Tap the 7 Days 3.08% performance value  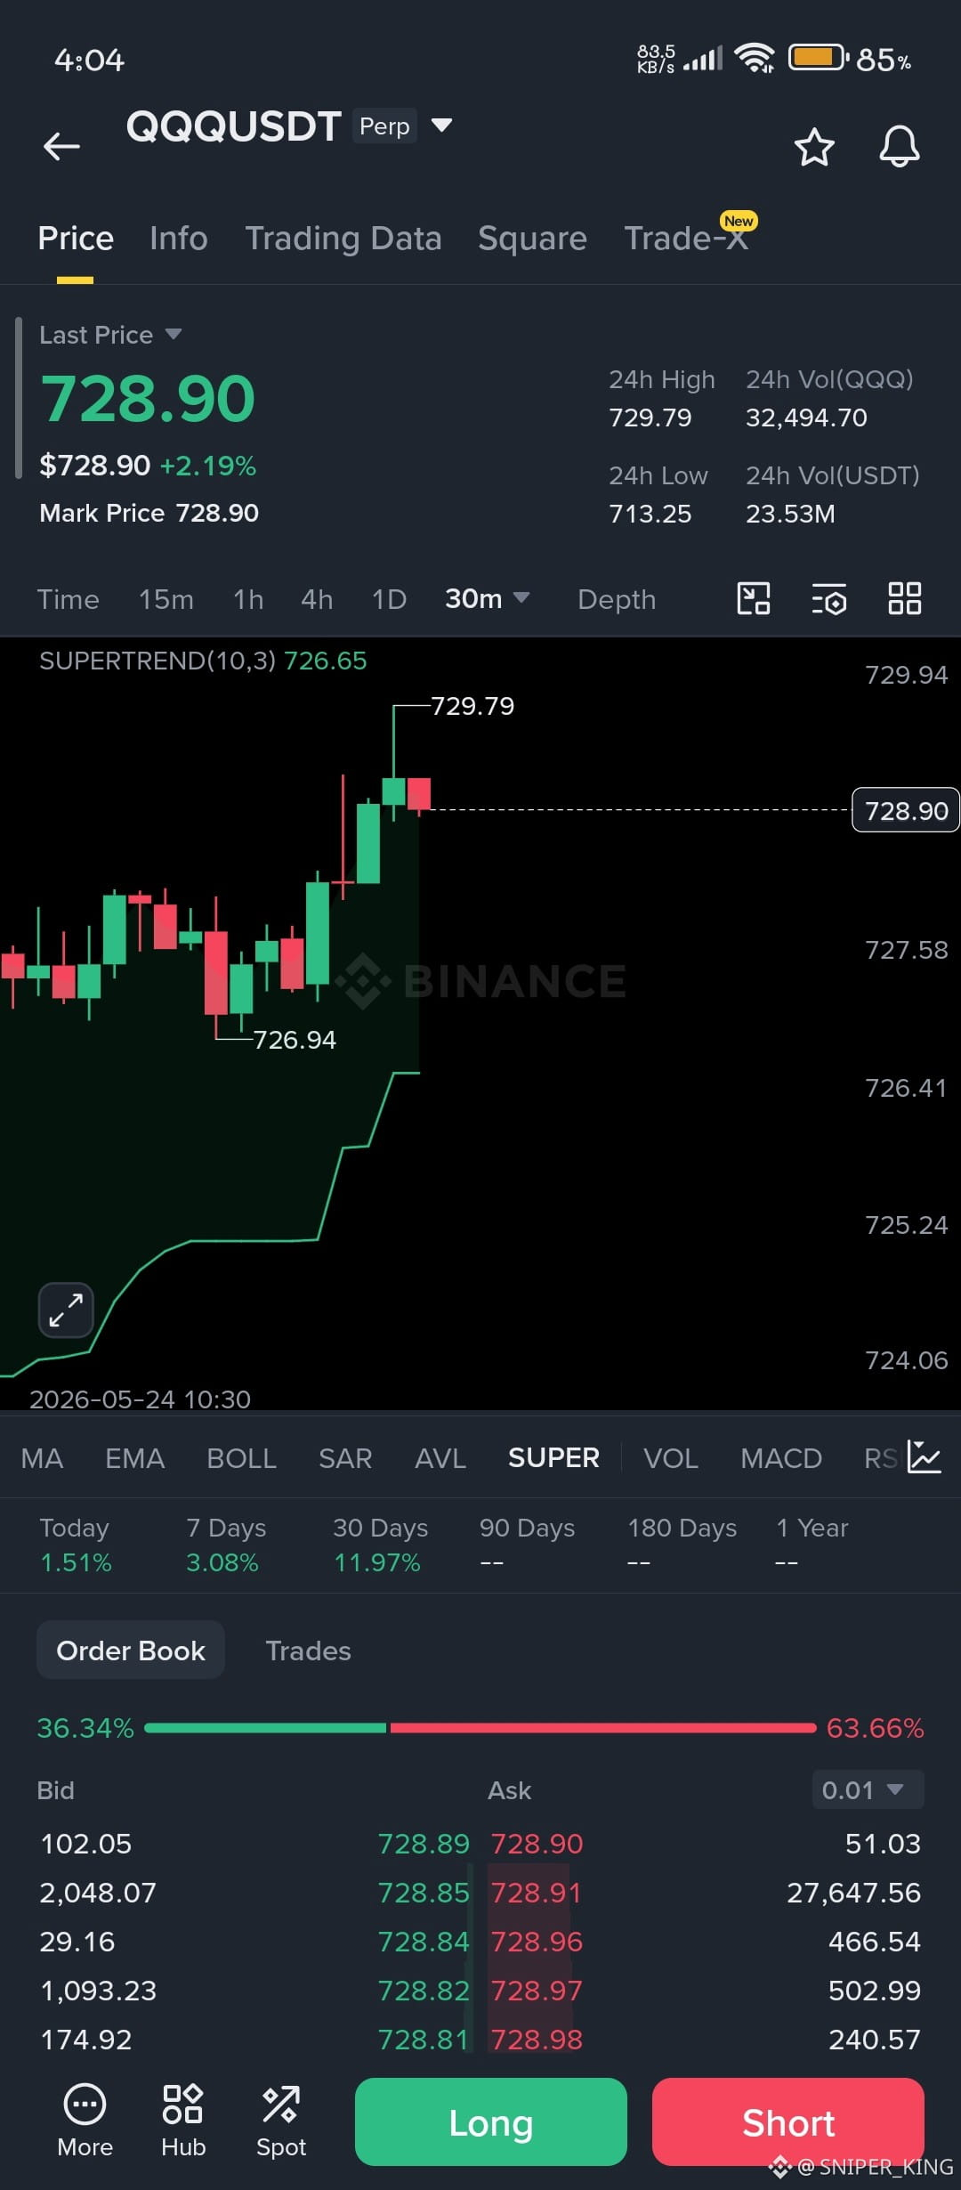(x=222, y=1562)
